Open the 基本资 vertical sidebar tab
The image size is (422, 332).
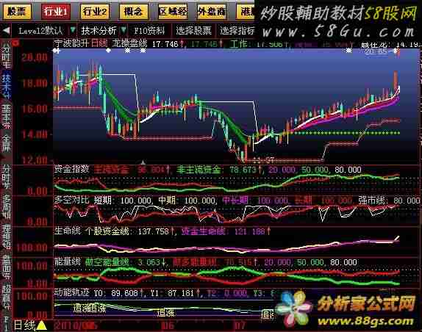point(6,115)
